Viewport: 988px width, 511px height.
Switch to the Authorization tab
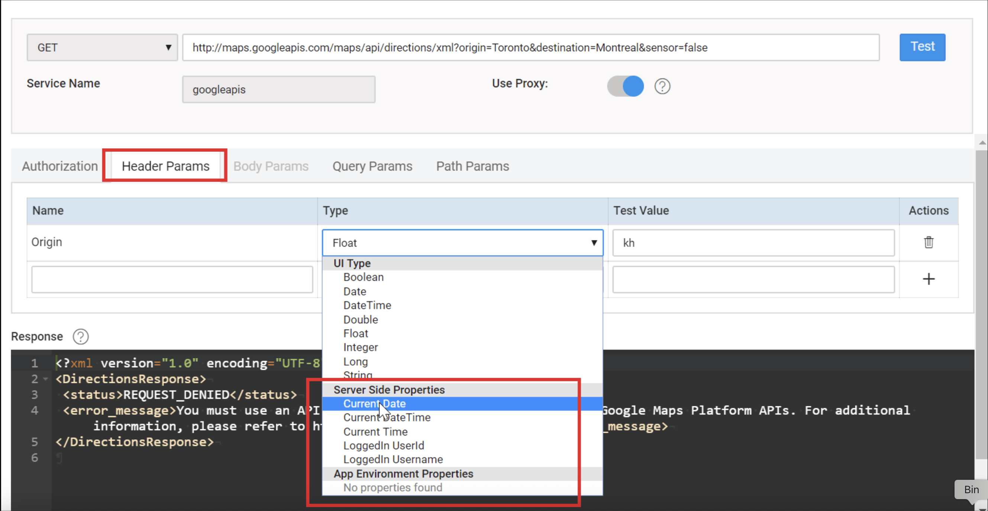60,166
